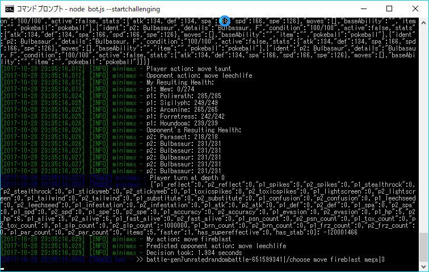Click 'Decision took: 1.934 seconds' line
Viewport: 429px width, 272px height.
point(194,253)
